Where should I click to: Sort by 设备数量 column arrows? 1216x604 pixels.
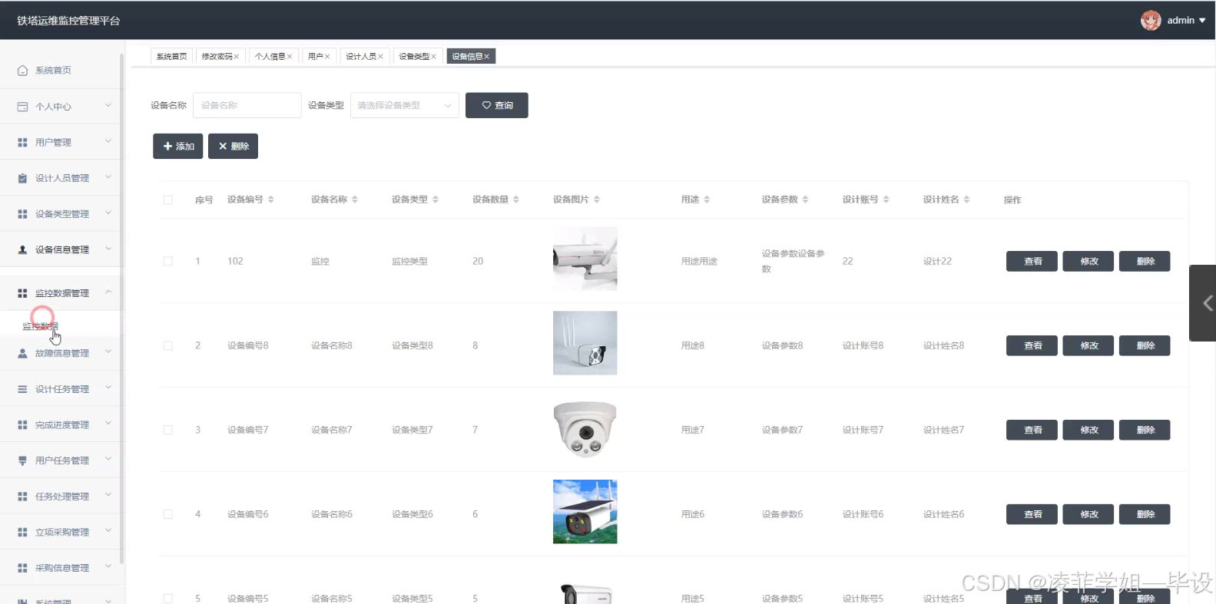tap(516, 200)
